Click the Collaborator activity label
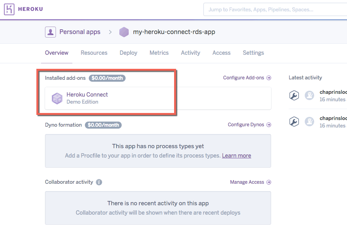 click(x=69, y=182)
